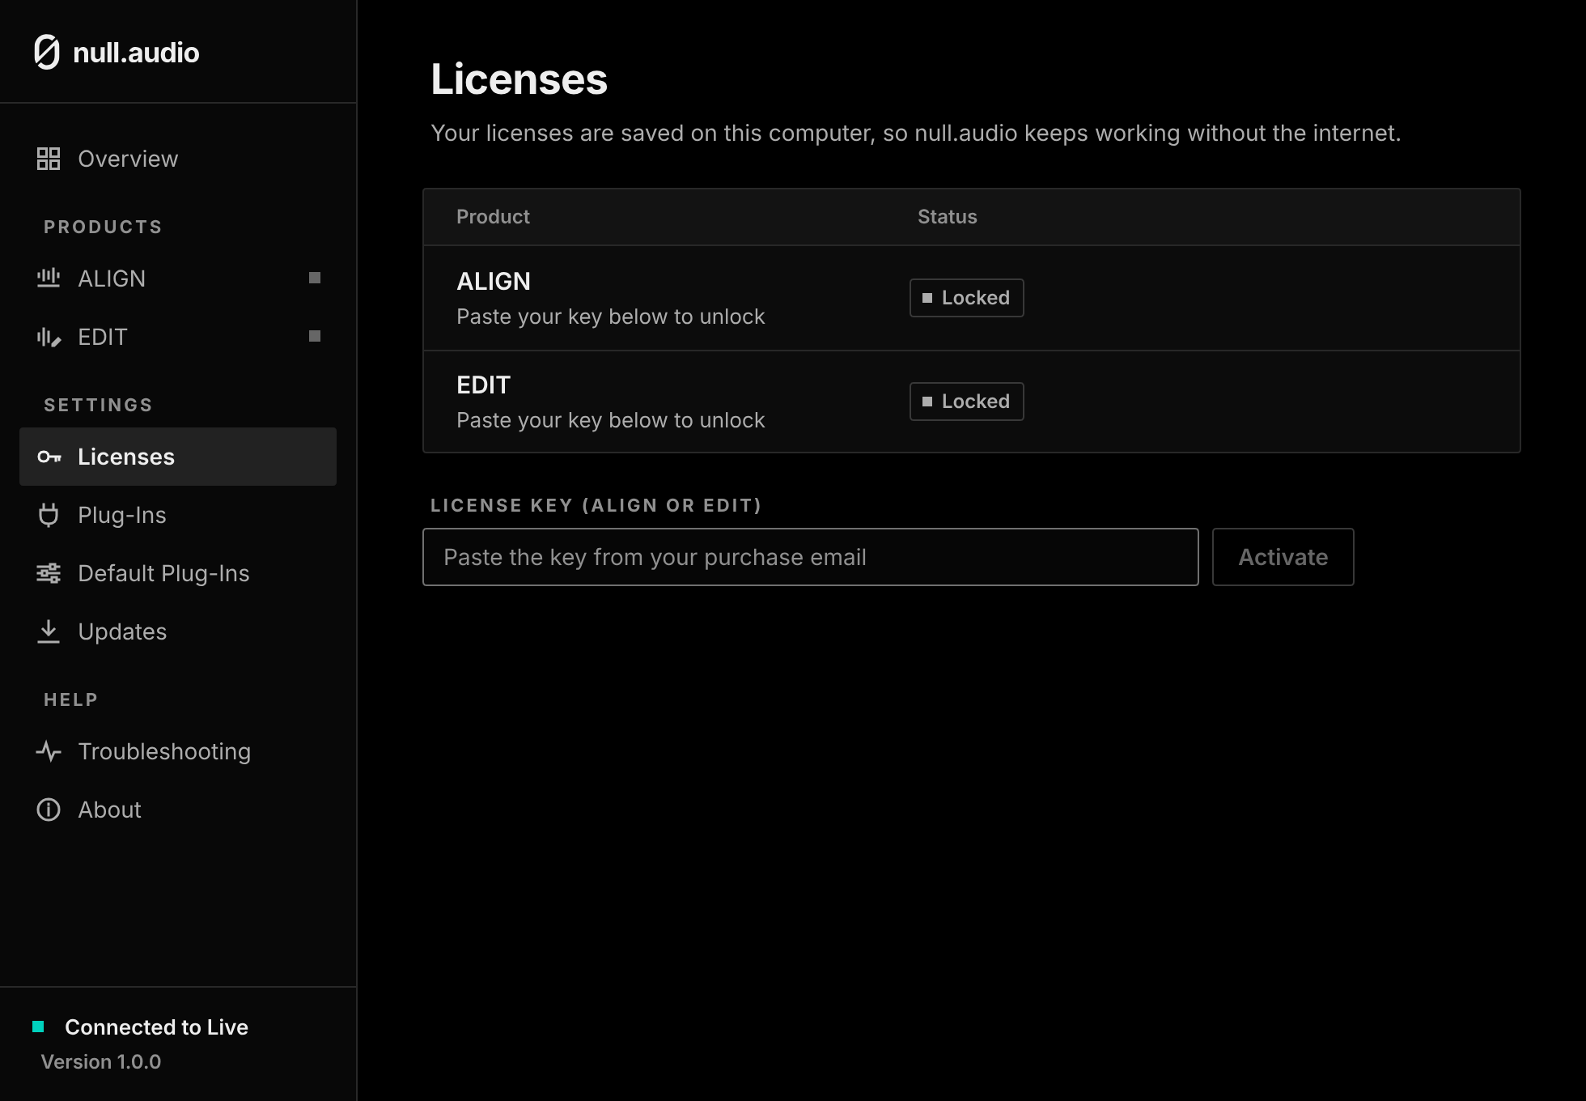This screenshot has width=1586, height=1101.
Task: Click the Activate button
Action: pos(1283,557)
